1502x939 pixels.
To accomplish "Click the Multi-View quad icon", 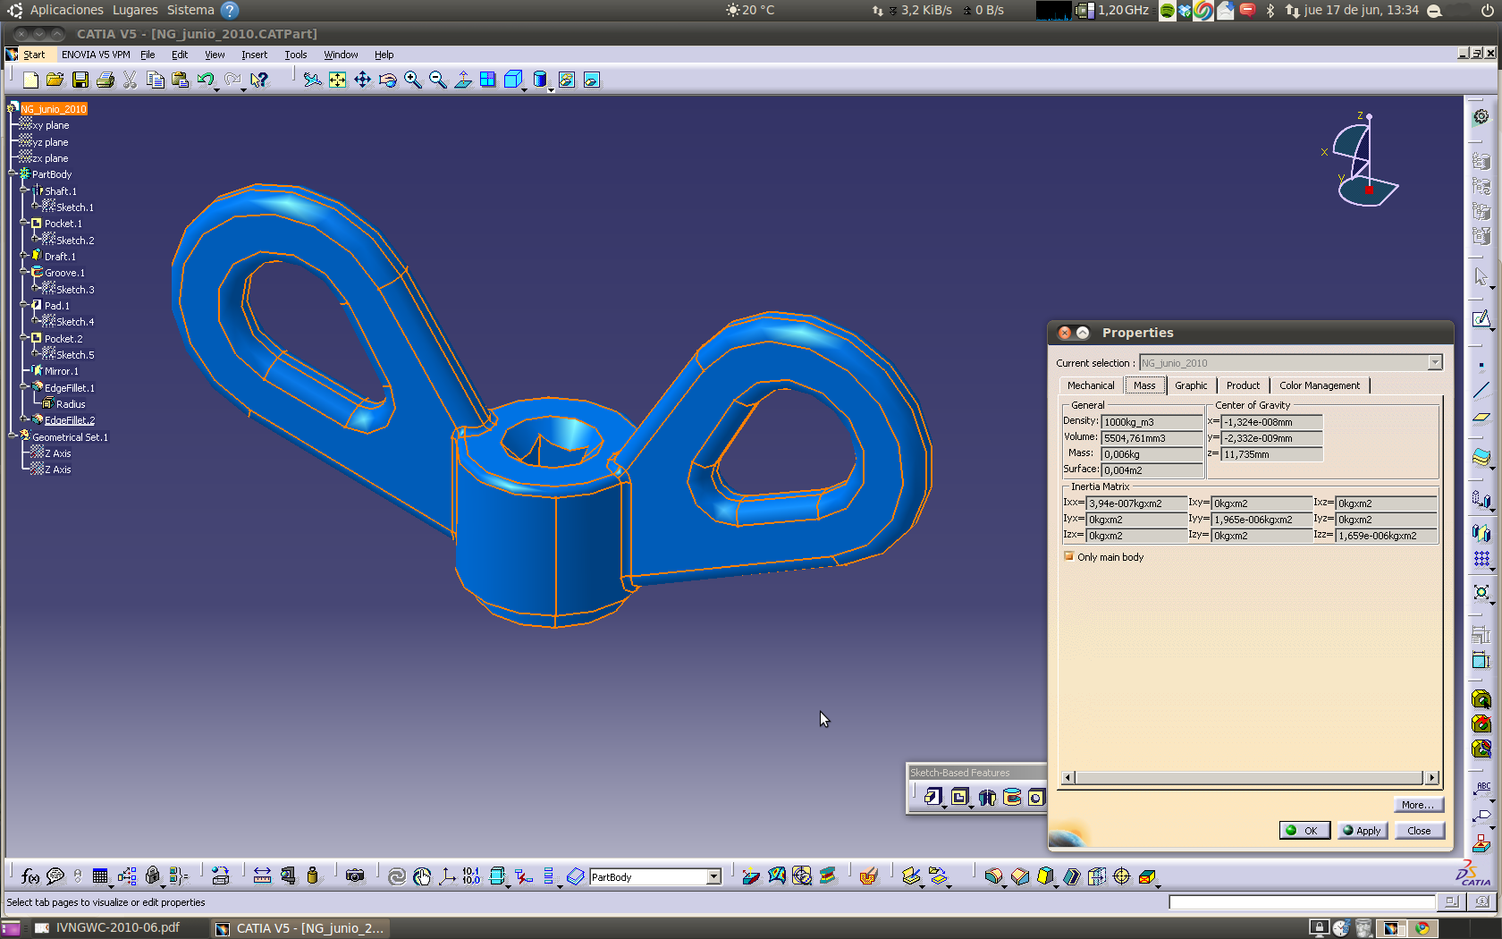I will point(487,80).
